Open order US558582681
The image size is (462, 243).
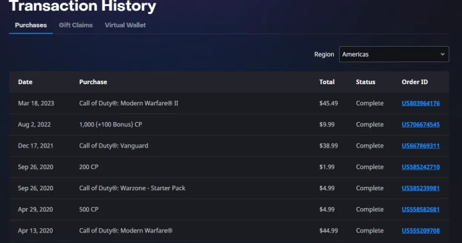pyautogui.click(x=421, y=210)
